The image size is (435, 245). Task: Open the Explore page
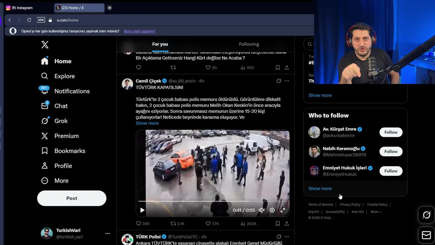tap(57, 76)
